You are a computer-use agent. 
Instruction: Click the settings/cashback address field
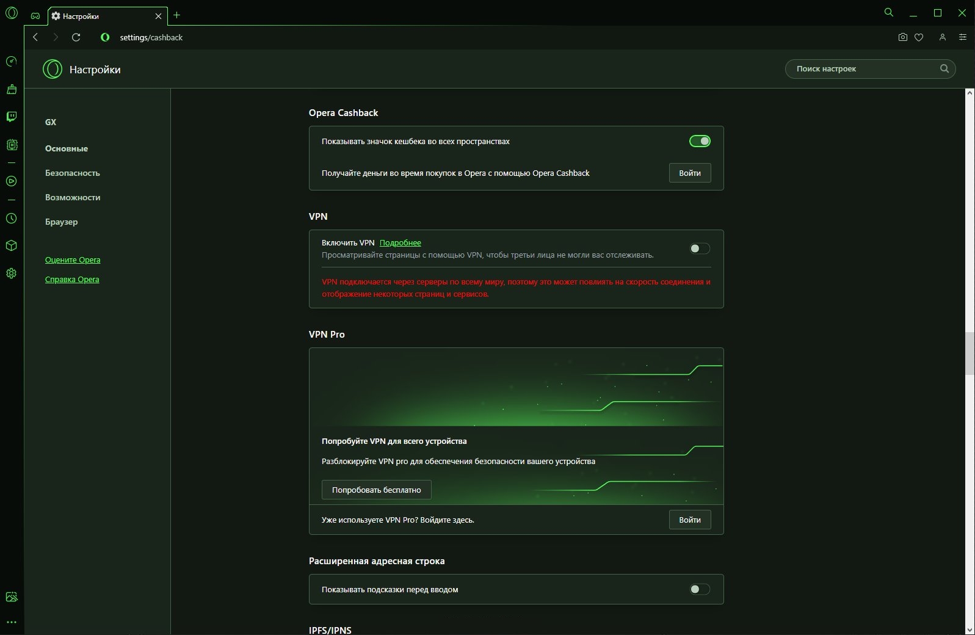pyautogui.click(x=151, y=37)
